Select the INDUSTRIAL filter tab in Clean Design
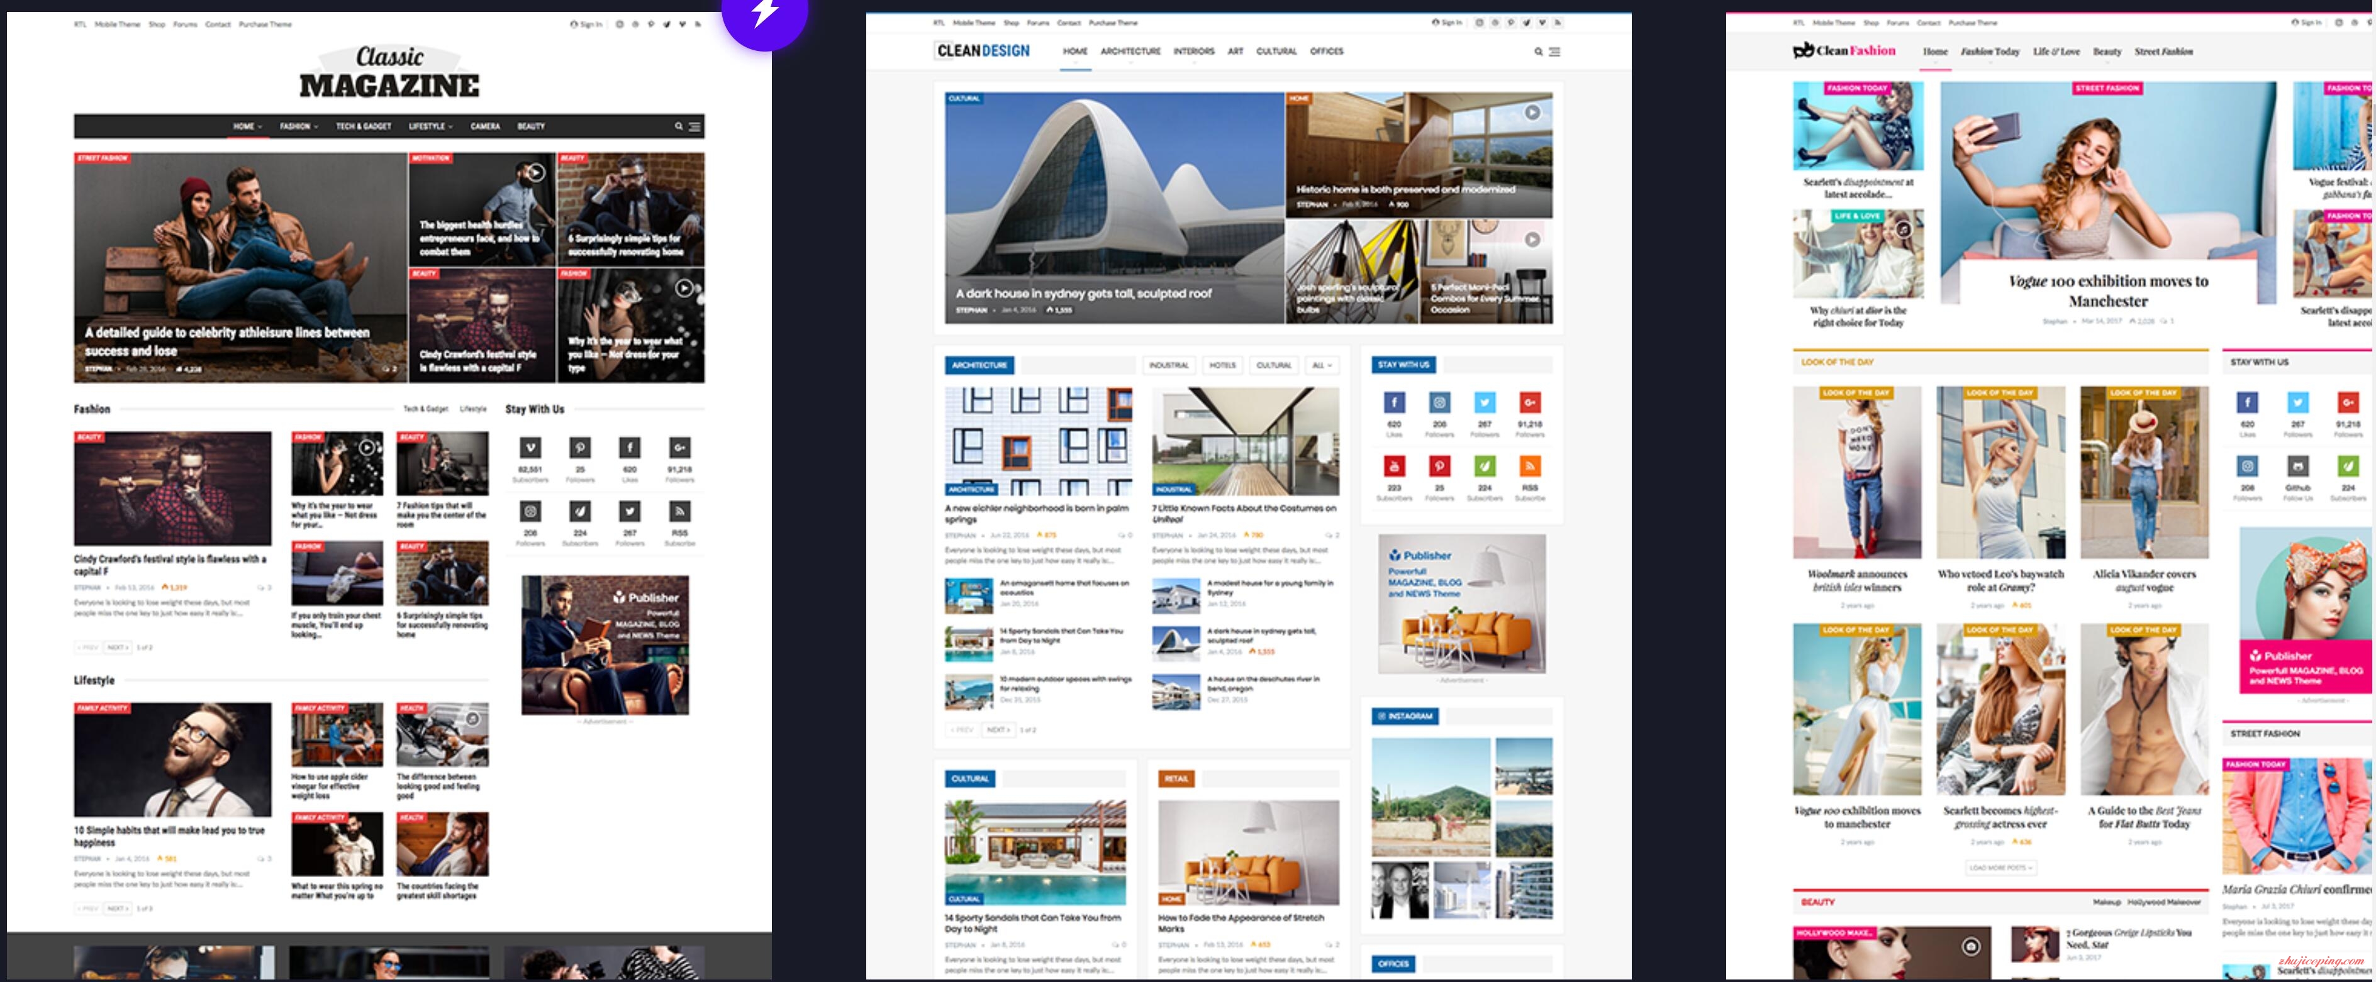 tap(1169, 366)
